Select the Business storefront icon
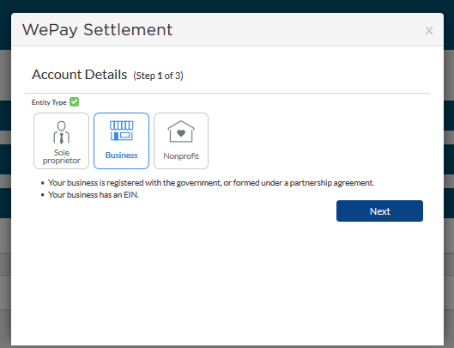 coord(121,131)
